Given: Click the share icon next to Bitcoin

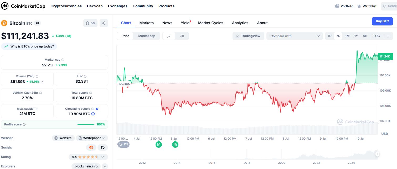Looking at the screenshot, I should (x=104, y=23).
